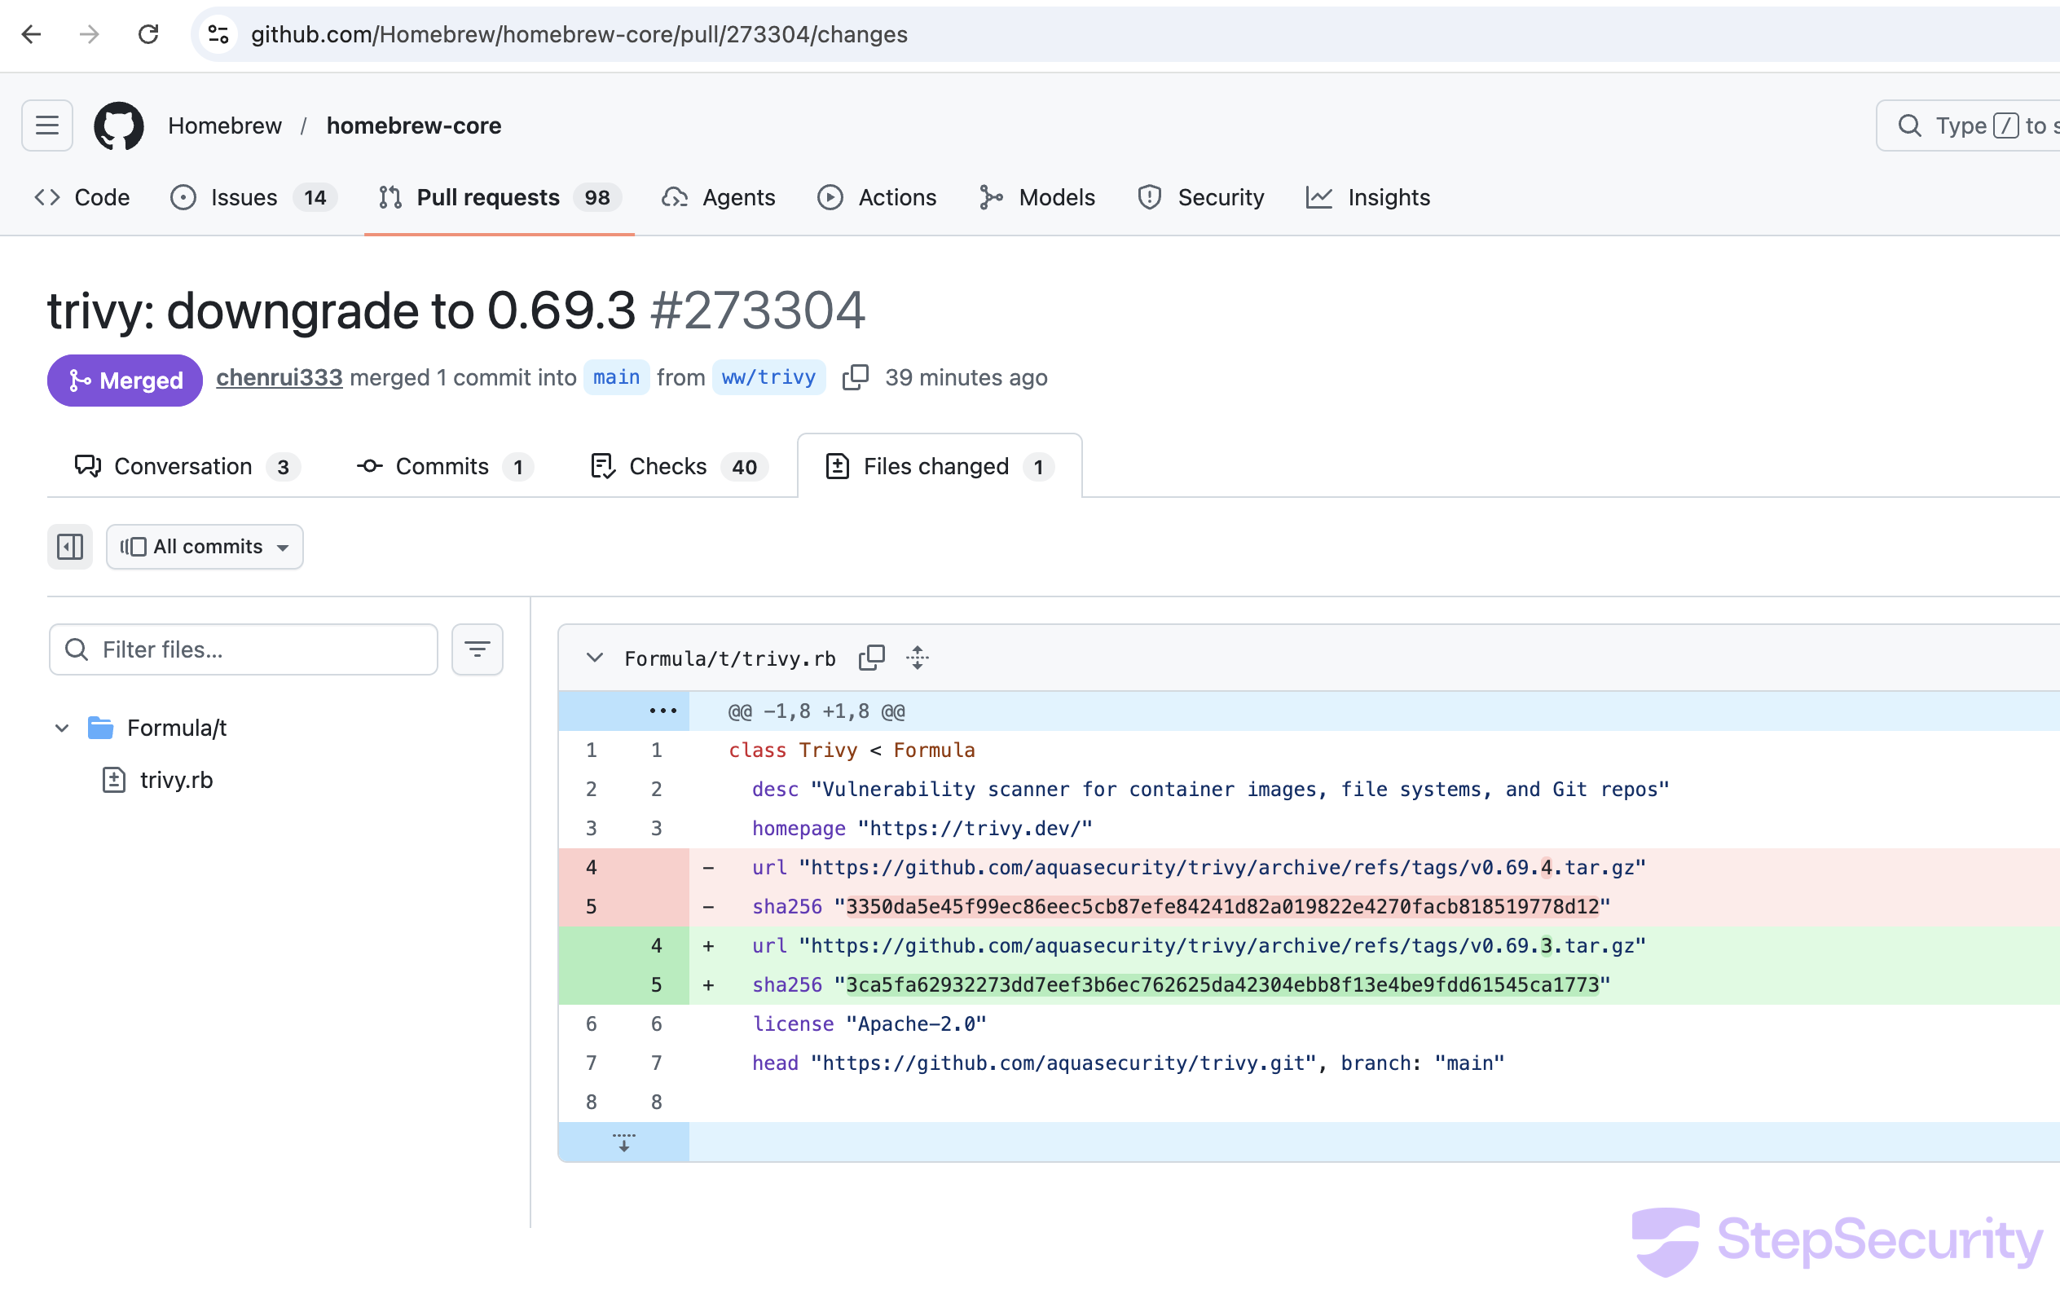Screen dimensions: 2060x1294
Task: Select trivy.rb in the file tree
Action: click(176, 780)
